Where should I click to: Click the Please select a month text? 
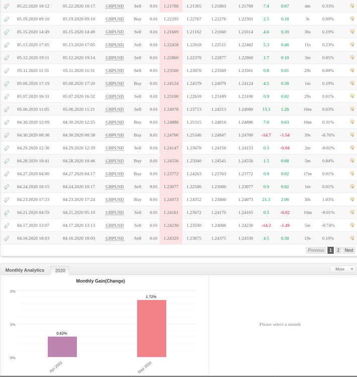(x=280, y=324)
